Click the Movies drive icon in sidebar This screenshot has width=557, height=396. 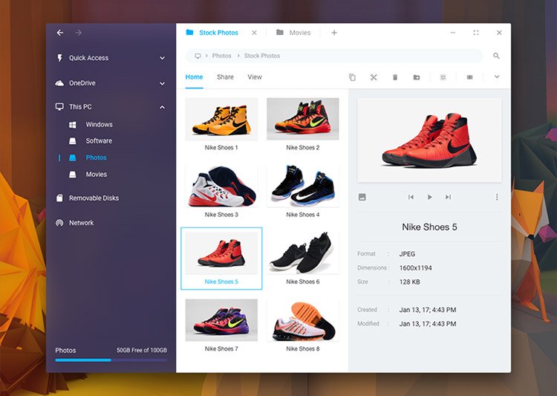coord(73,175)
